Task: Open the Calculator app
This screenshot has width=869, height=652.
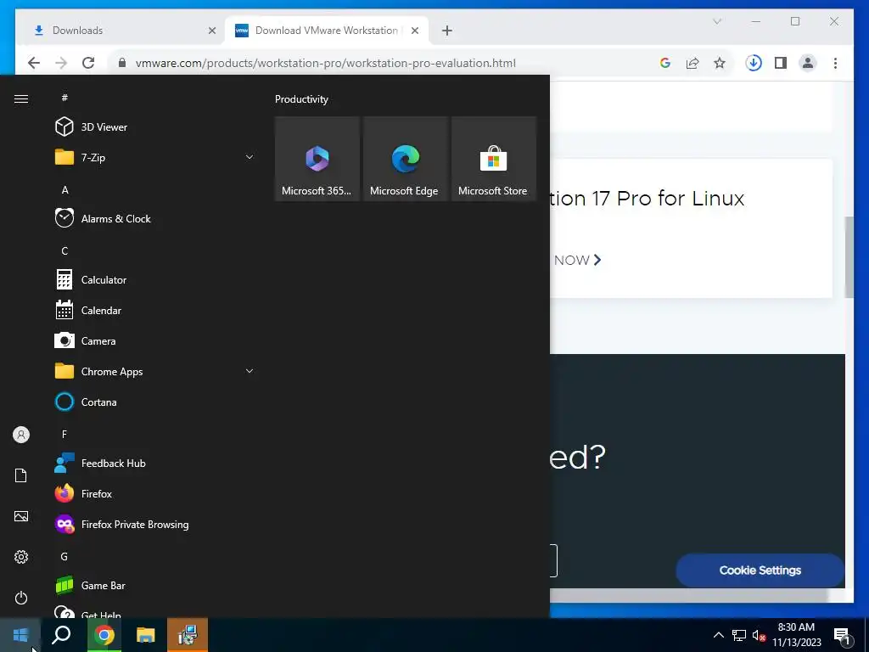Action: (154, 280)
